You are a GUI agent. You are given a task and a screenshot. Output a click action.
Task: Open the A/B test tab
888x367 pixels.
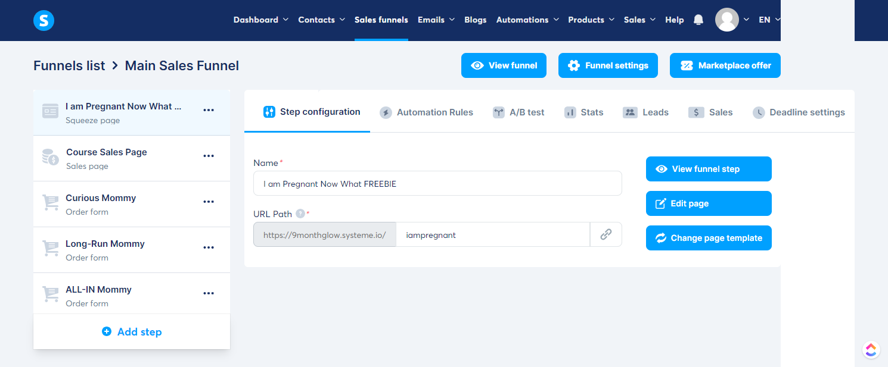(x=518, y=112)
